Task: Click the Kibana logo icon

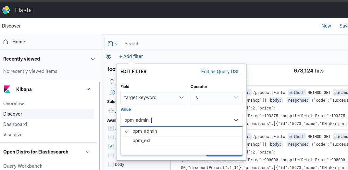Action: click(7, 89)
